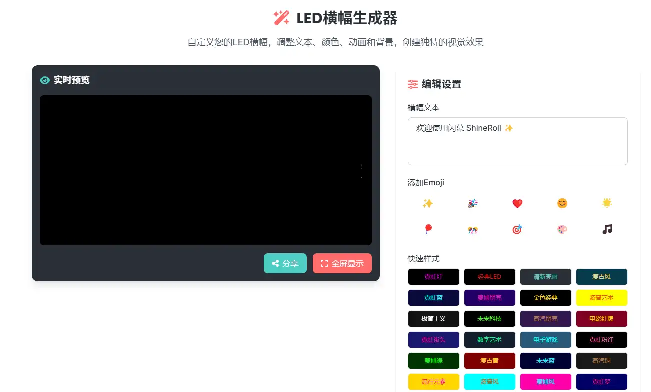Insert the red heart emoji
This screenshot has height=392, width=651.
(x=517, y=203)
